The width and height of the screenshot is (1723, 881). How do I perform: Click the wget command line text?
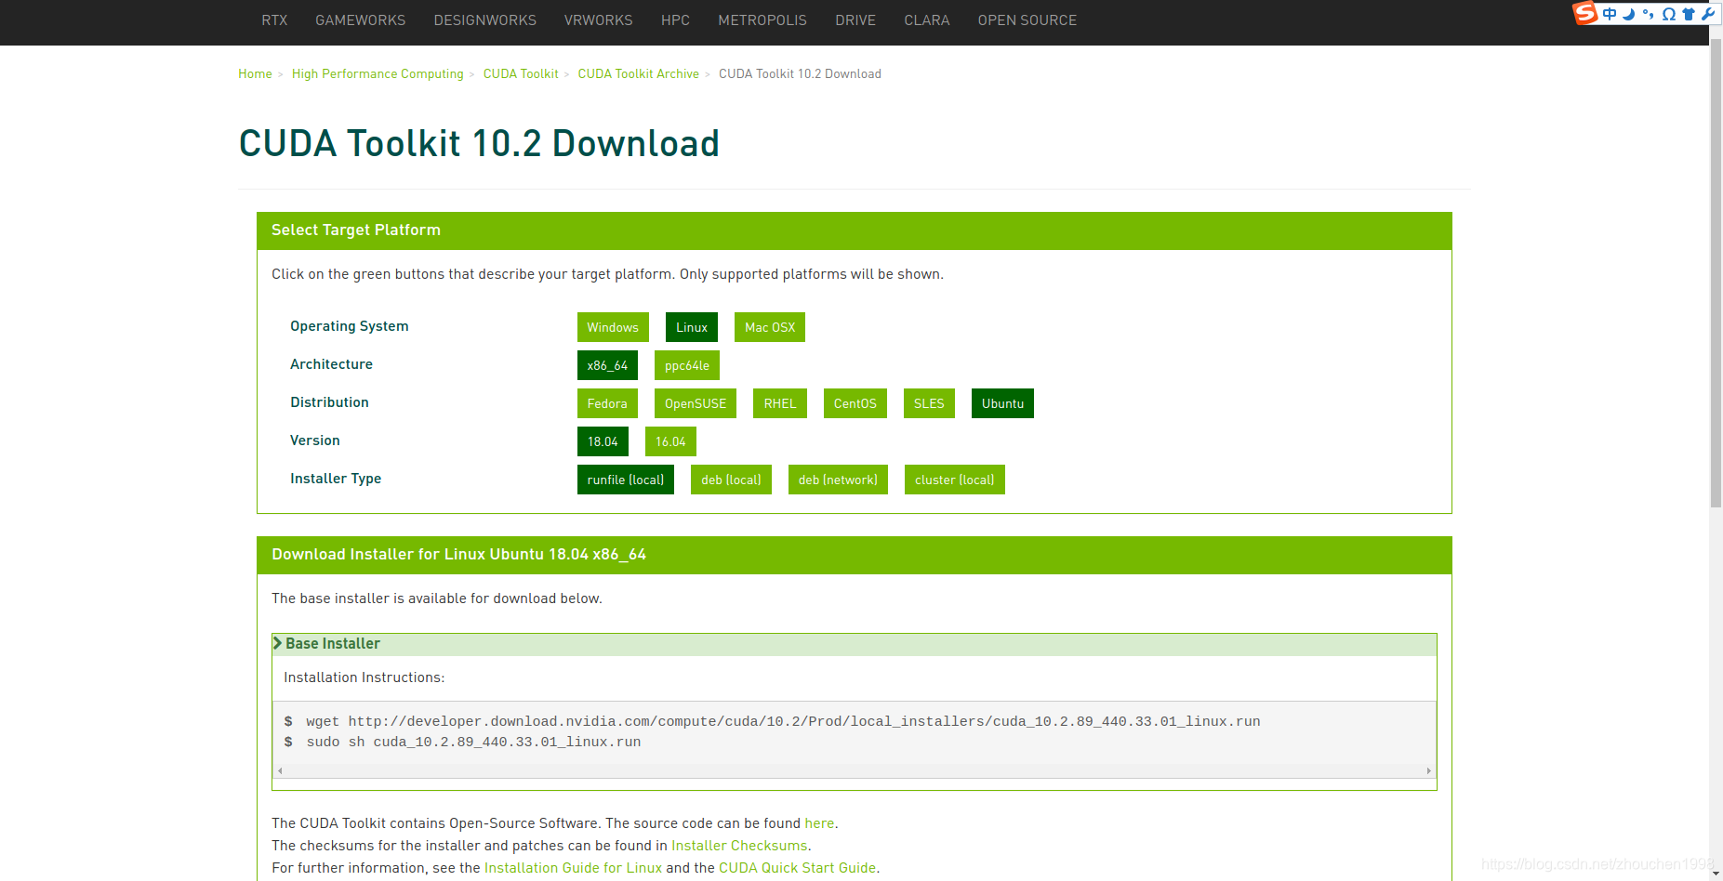pyautogui.click(x=783, y=721)
